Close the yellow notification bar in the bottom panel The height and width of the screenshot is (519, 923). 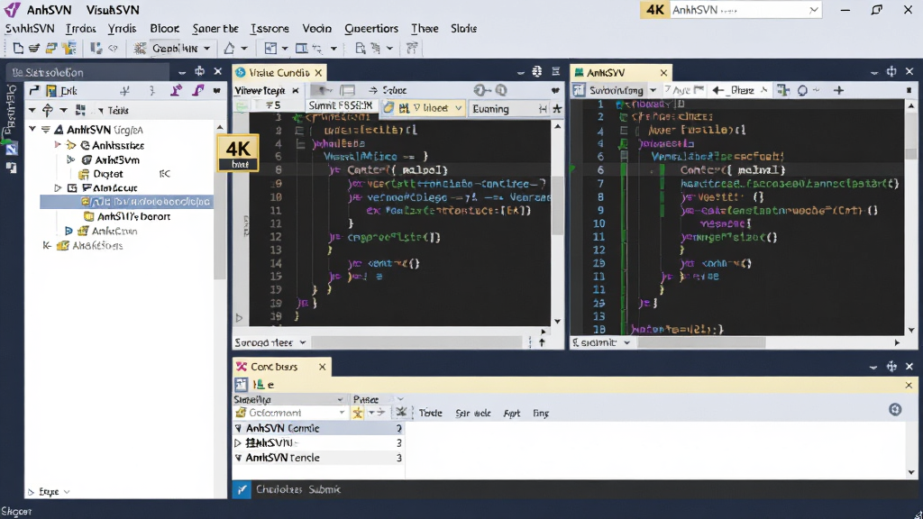[x=909, y=386]
